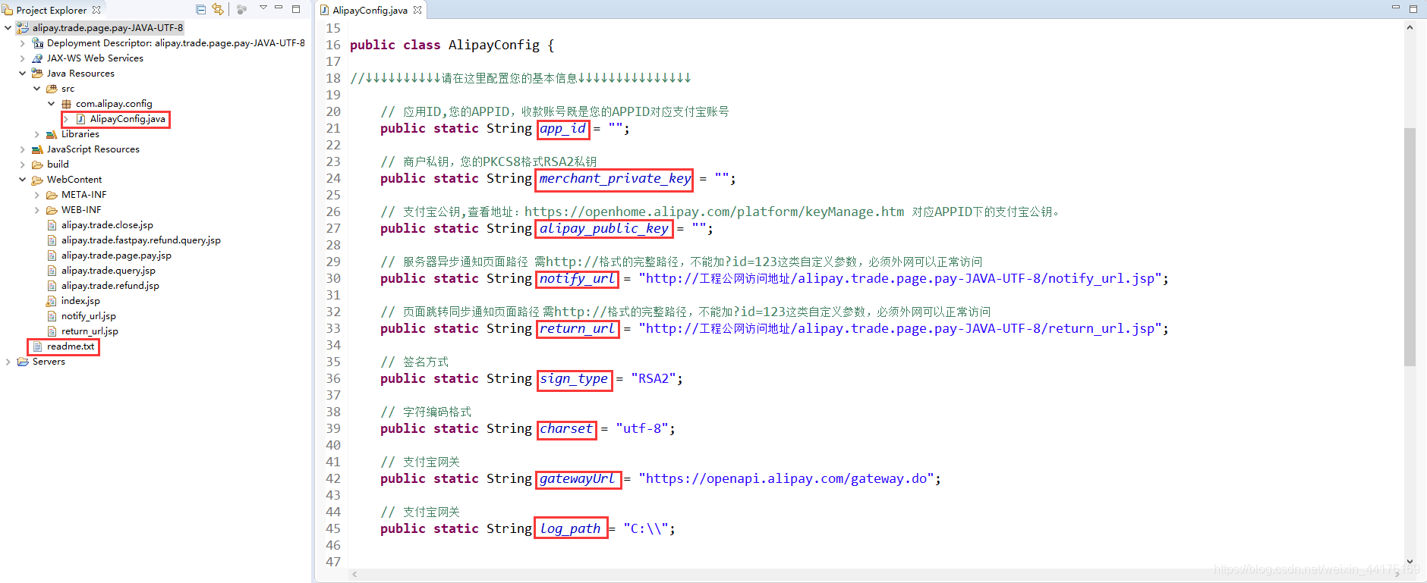Click the readme.txt file icon
The height and width of the screenshot is (583, 1427).
click(37, 346)
